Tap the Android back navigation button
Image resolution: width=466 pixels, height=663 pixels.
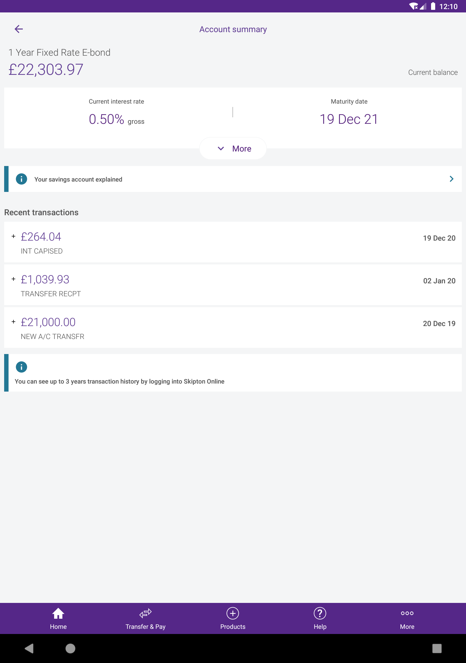tap(29, 648)
